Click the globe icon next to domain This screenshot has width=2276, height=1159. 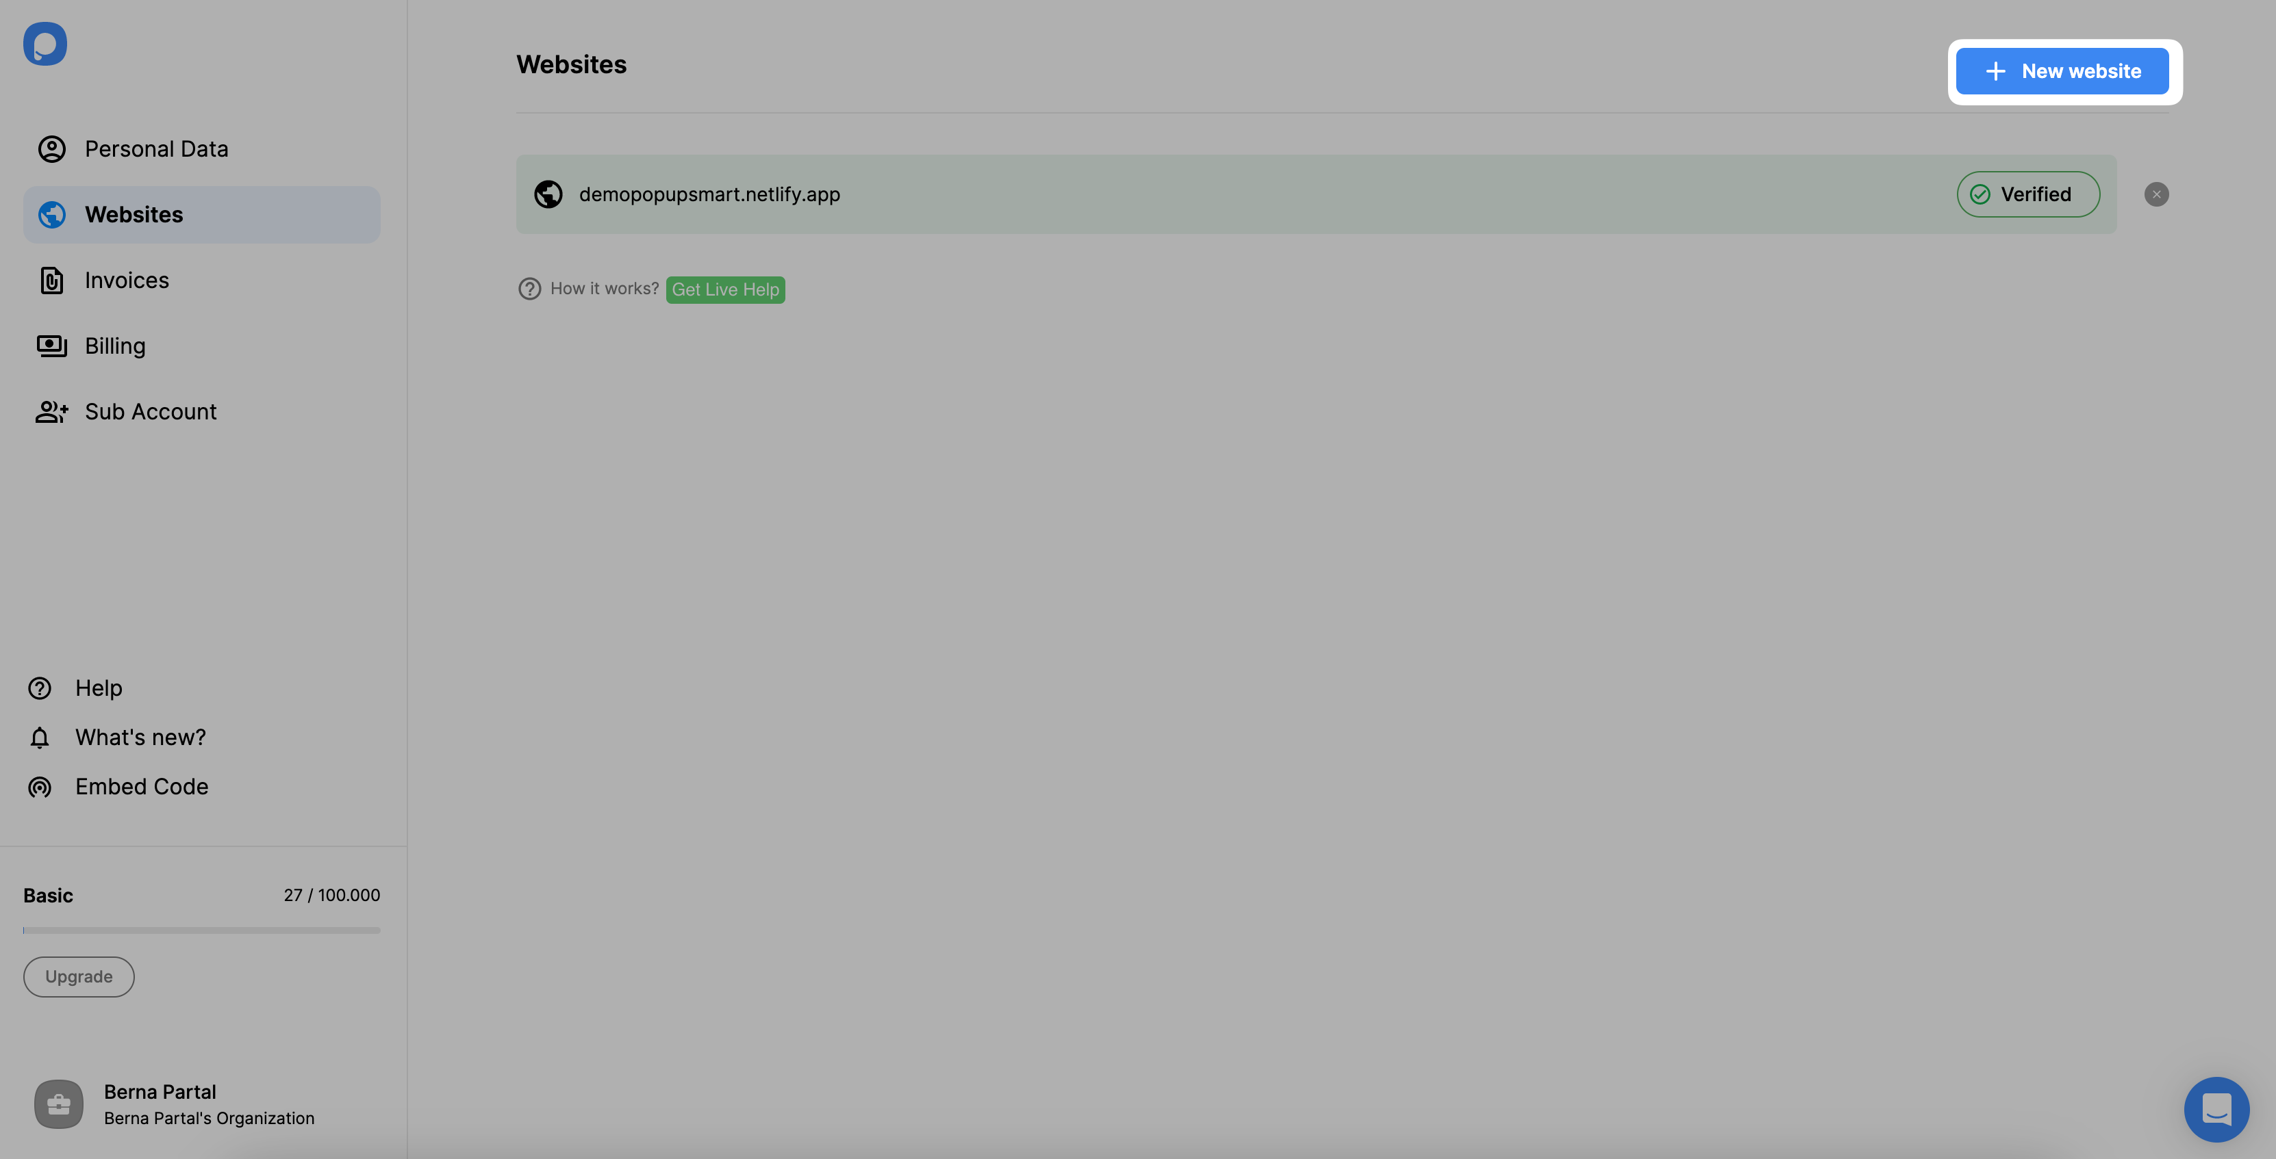pyautogui.click(x=547, y=194)
